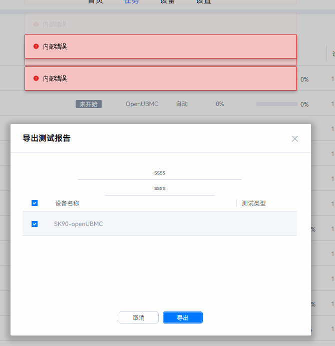The width and height of the screenshot is (335, 346).
Task: Switch to the 任务 tab
Action: 131,1
